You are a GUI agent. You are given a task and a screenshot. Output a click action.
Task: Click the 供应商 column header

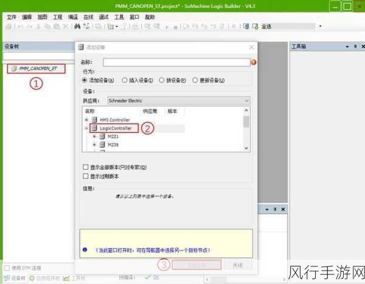tap(150, 111)
